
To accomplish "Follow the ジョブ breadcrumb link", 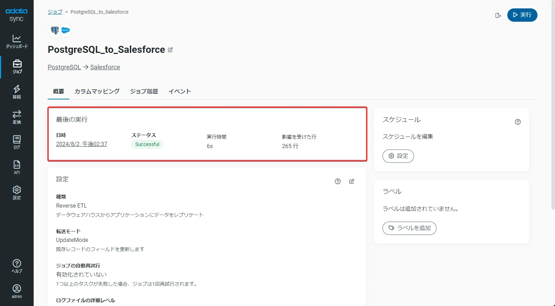I will [x=55, y=12].
